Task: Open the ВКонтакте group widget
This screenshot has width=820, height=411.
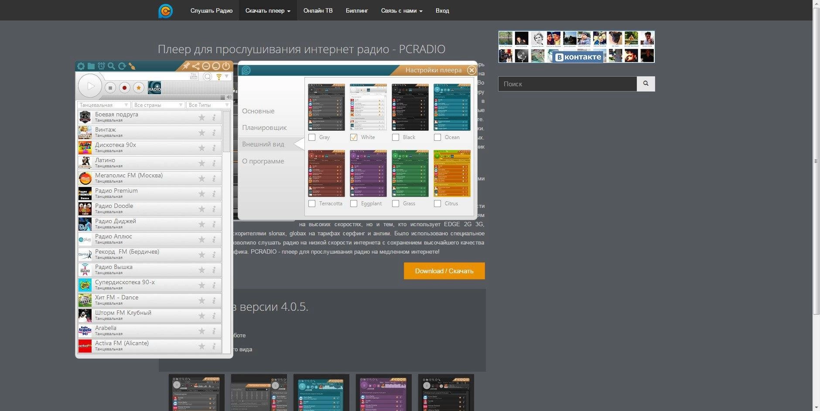Action: tap(576, 47)
